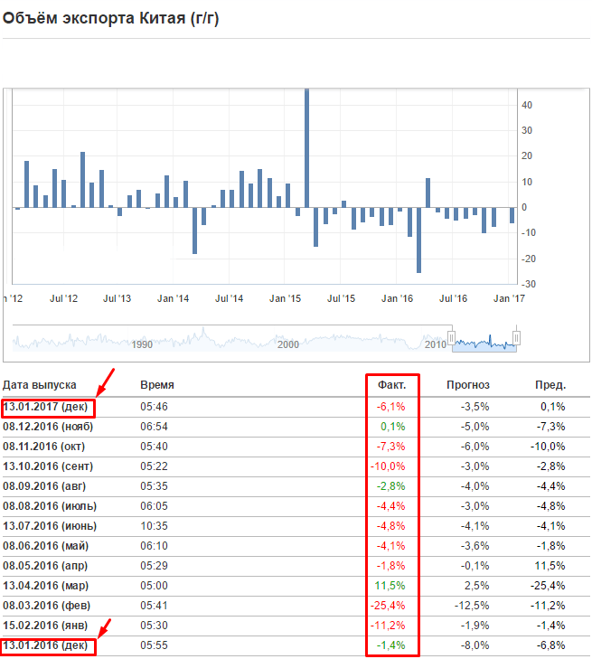This screenshot has width=592, height=659.
Task: Select the Прогноз column header
Action: 468,385
